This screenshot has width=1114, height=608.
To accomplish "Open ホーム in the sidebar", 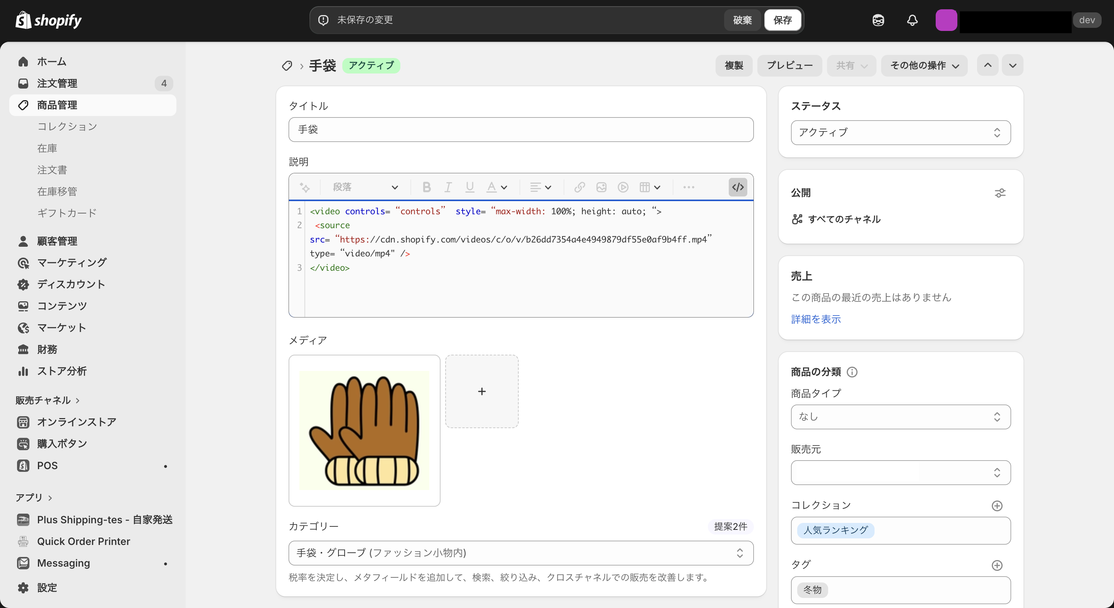I will (92, 62).
